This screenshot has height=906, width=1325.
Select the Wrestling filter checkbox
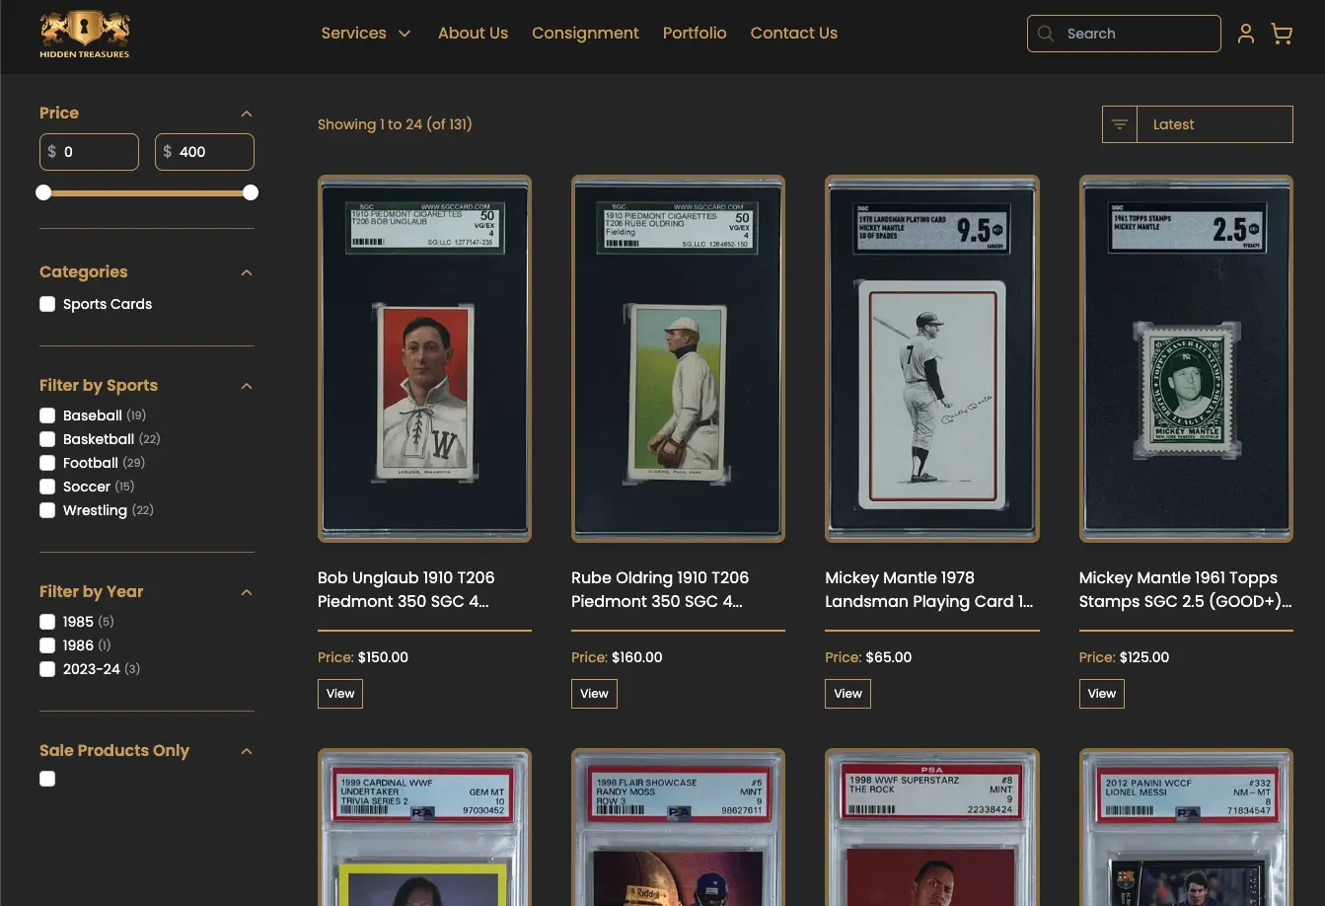47,510
